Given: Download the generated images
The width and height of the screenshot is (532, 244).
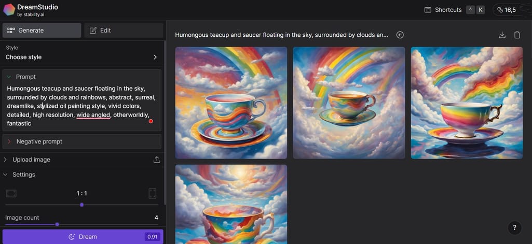Looking at the screenshot, I should coord(502,35).
